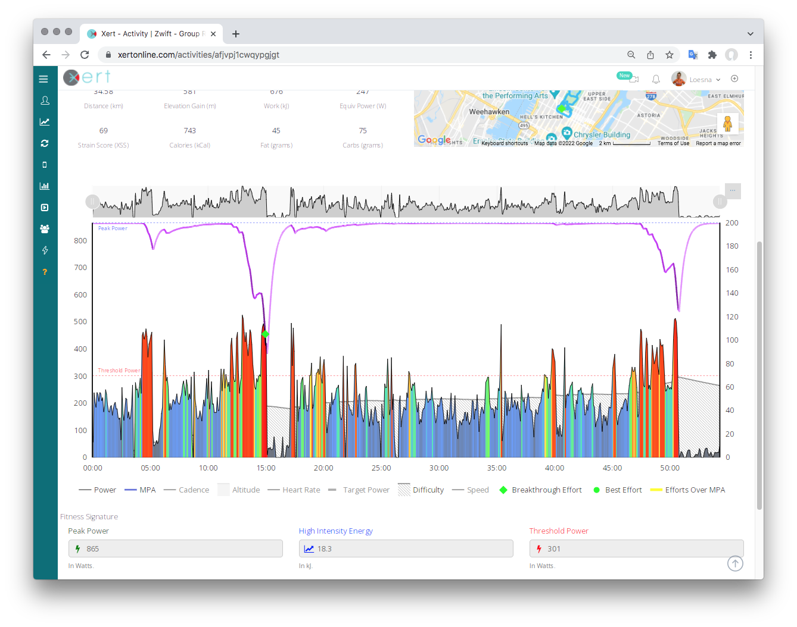Select the Xert Activity browser tab
797x627 pixels.
pos(151,34)
